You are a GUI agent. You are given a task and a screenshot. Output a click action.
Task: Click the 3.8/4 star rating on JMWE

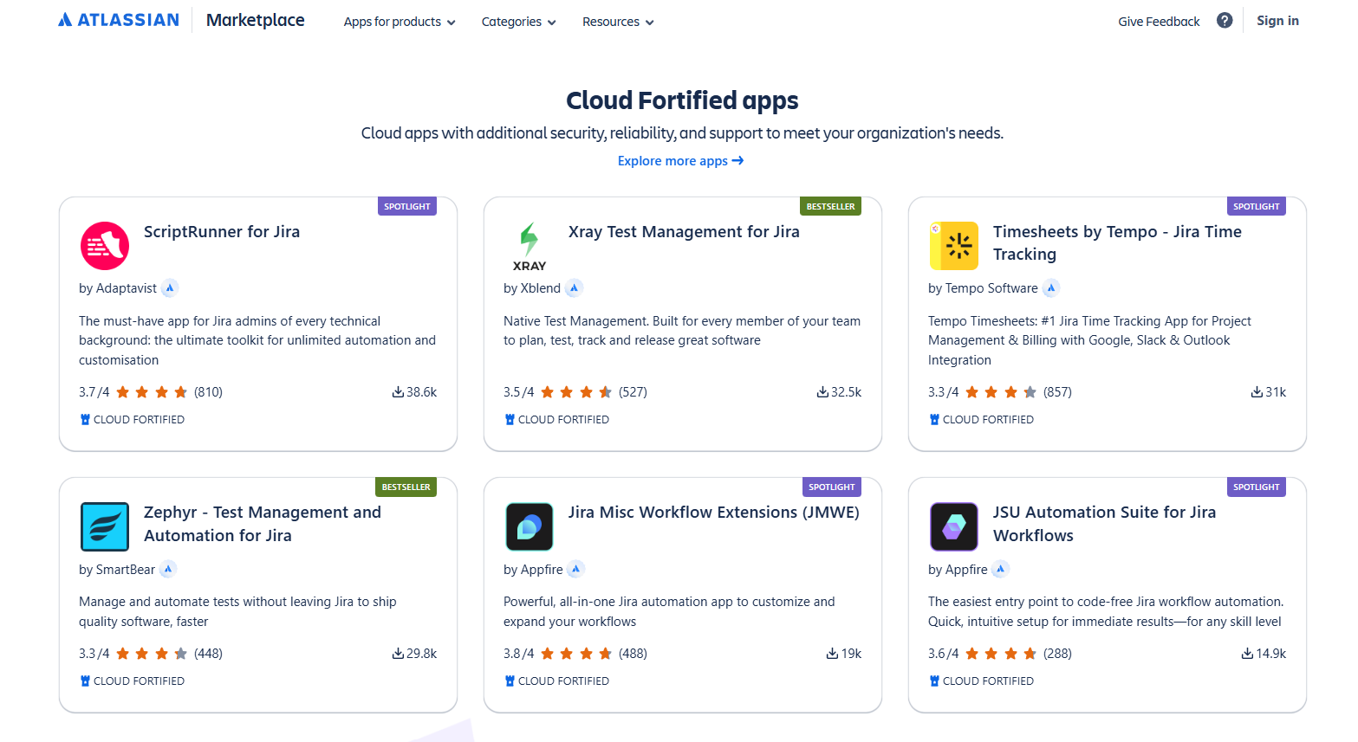click(x=575, y=654)
